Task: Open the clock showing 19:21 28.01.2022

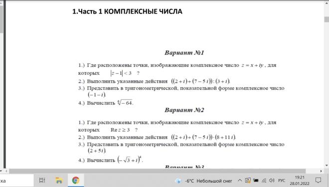Action: (x=300, y=181)
